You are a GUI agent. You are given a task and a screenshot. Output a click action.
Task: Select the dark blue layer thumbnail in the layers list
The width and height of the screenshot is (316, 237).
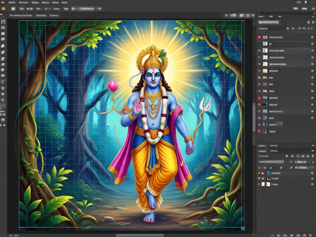(x=265, y=105)
